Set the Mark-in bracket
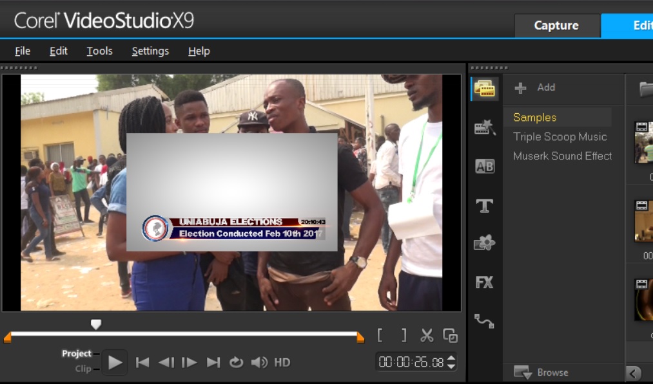This screenshot has height=384, width=653. point(380,335)
